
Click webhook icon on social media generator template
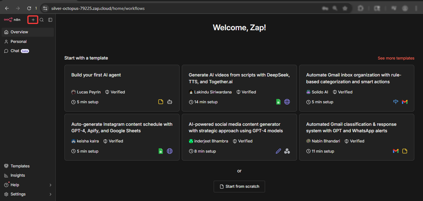pos(287,151)
